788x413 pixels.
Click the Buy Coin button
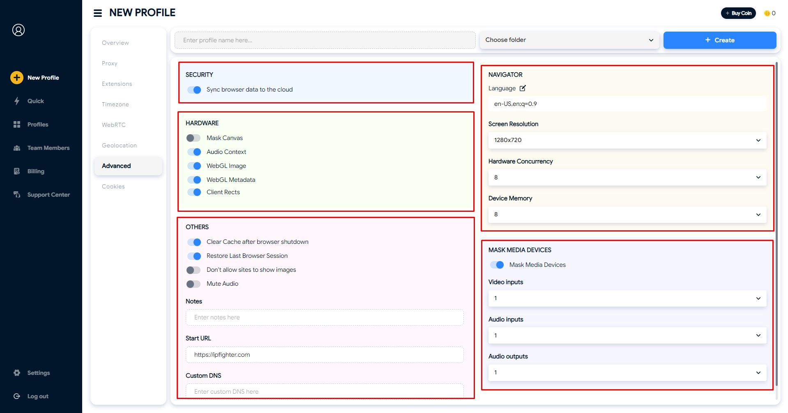click(738, 13)
